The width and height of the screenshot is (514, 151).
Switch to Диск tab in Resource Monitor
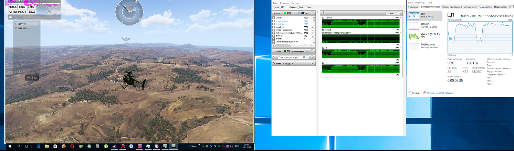[301, 7]
